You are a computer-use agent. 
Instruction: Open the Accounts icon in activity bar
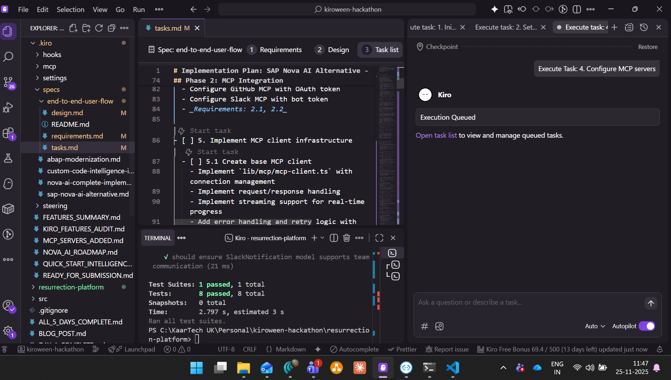point(8,305)
